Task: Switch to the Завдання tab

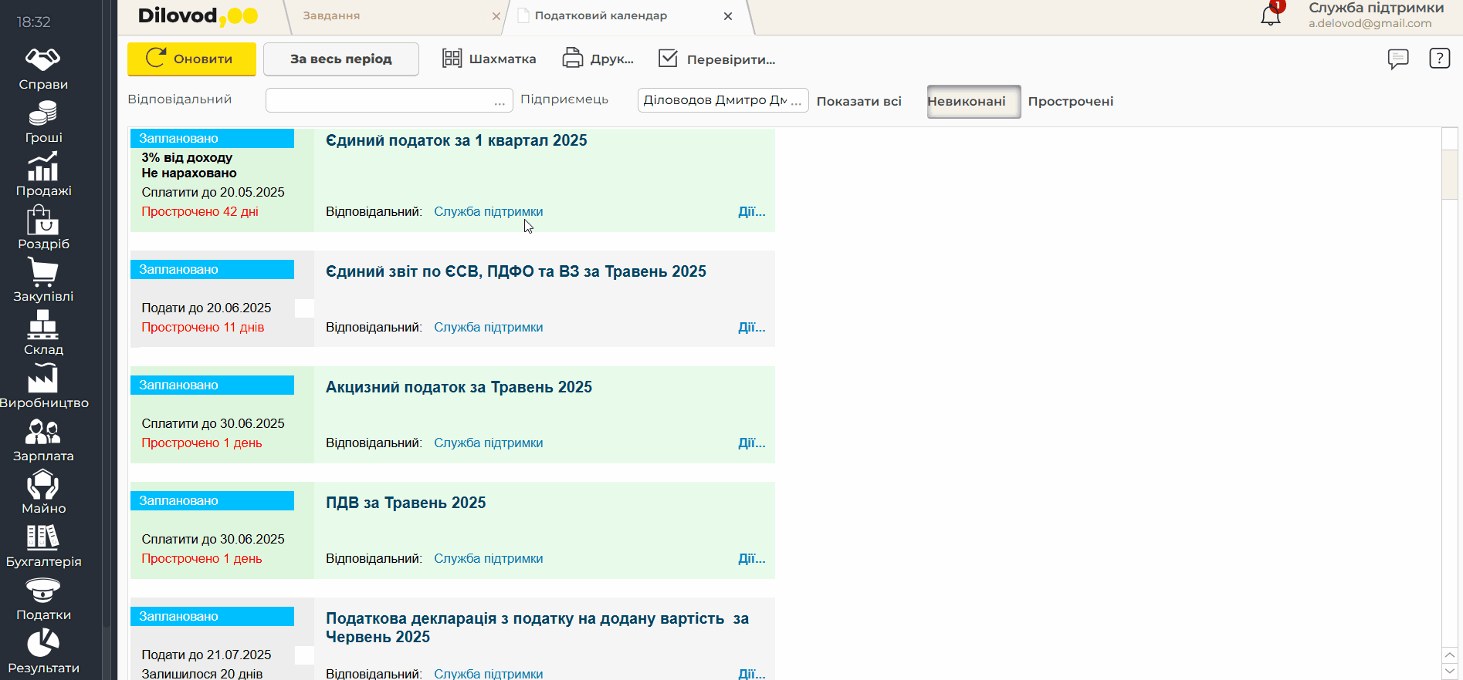Action: click(x=332, y=16)
